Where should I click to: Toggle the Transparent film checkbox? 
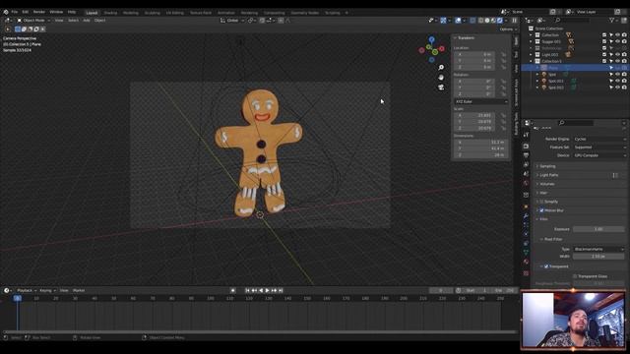546,266
